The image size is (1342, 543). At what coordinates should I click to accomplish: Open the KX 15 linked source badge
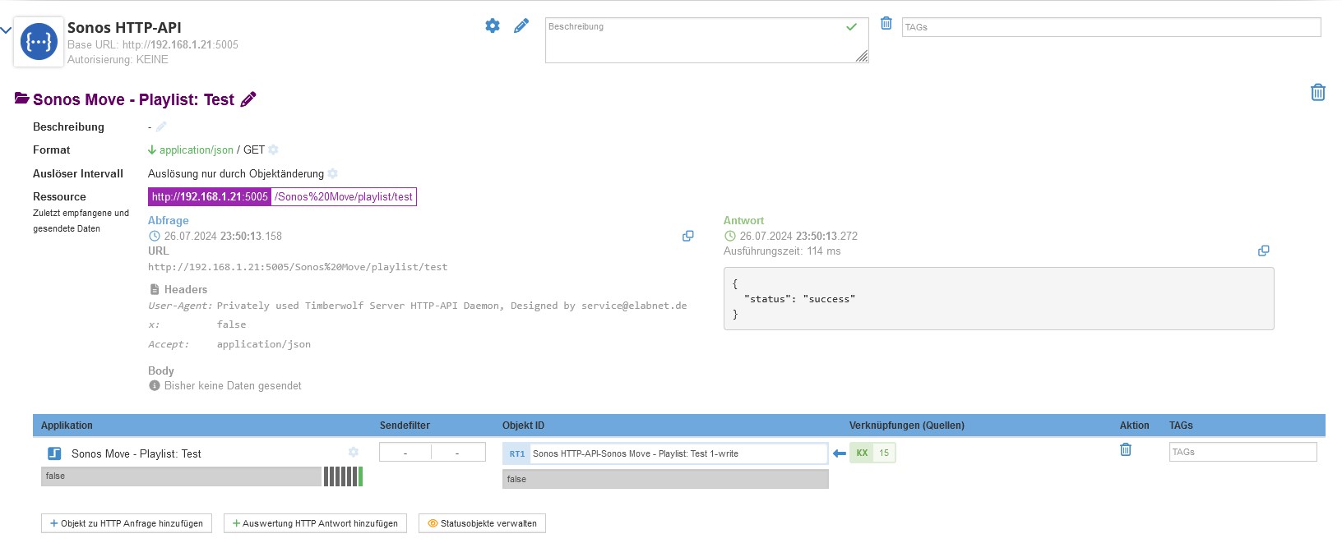click(x=872, y=453)
